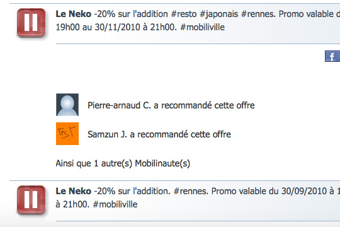Click the 30/09/2010 start date in the bottom offer
This screenshot has height=227, width=340.
304,192
